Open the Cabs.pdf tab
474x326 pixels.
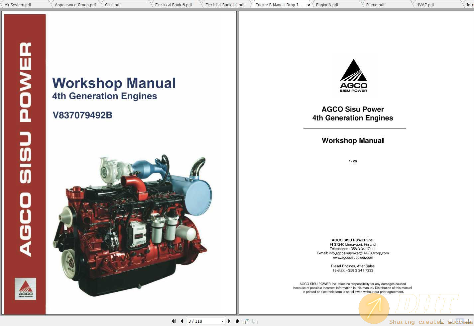(x=126, y=5)
